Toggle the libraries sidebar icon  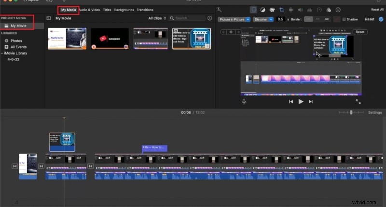pyautogui.click(x=49, y=18)
